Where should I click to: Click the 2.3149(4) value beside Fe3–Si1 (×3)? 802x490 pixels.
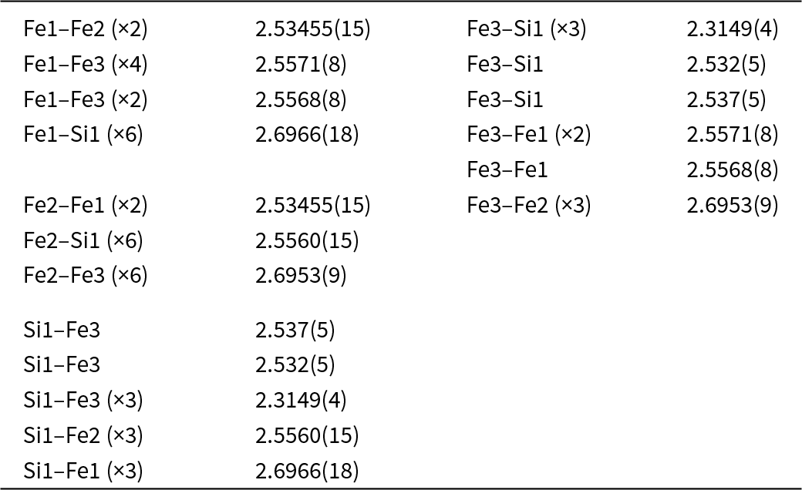[732, 30]
